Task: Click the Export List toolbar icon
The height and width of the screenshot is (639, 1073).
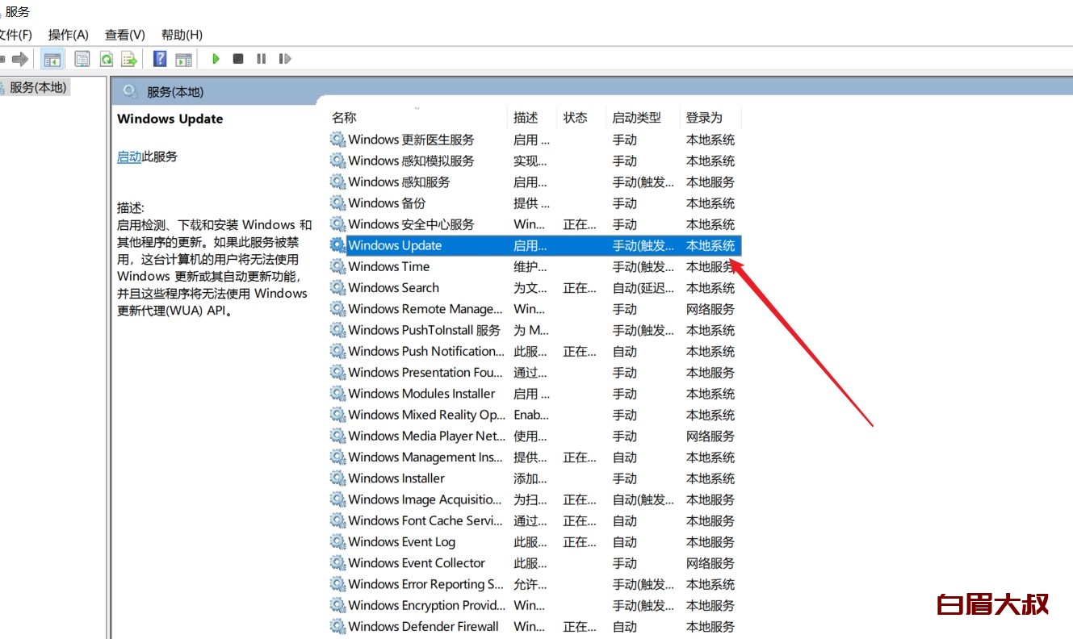Action: 129,59
